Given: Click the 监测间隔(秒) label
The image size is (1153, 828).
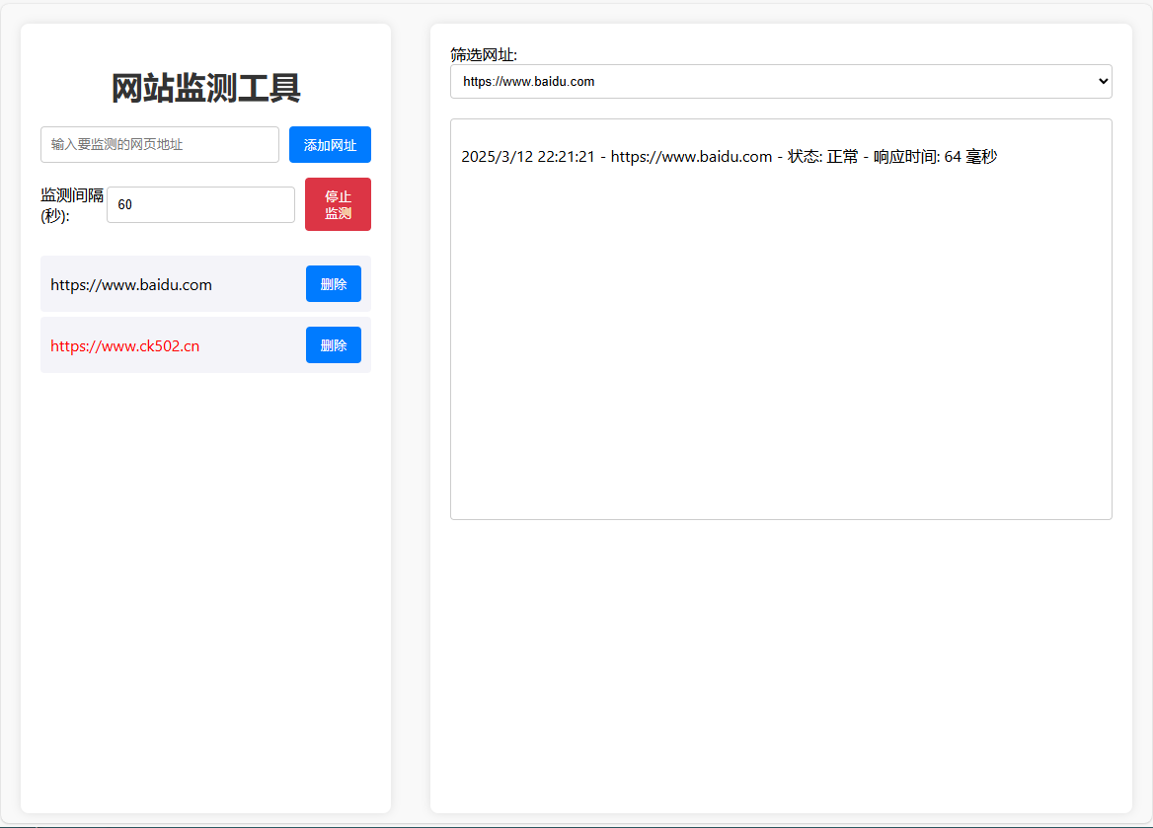Looking at the screenshot, I should (x=71, y=205).
